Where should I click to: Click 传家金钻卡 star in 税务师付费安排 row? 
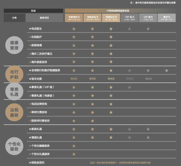pyautogui.click(x=92, y=121)
